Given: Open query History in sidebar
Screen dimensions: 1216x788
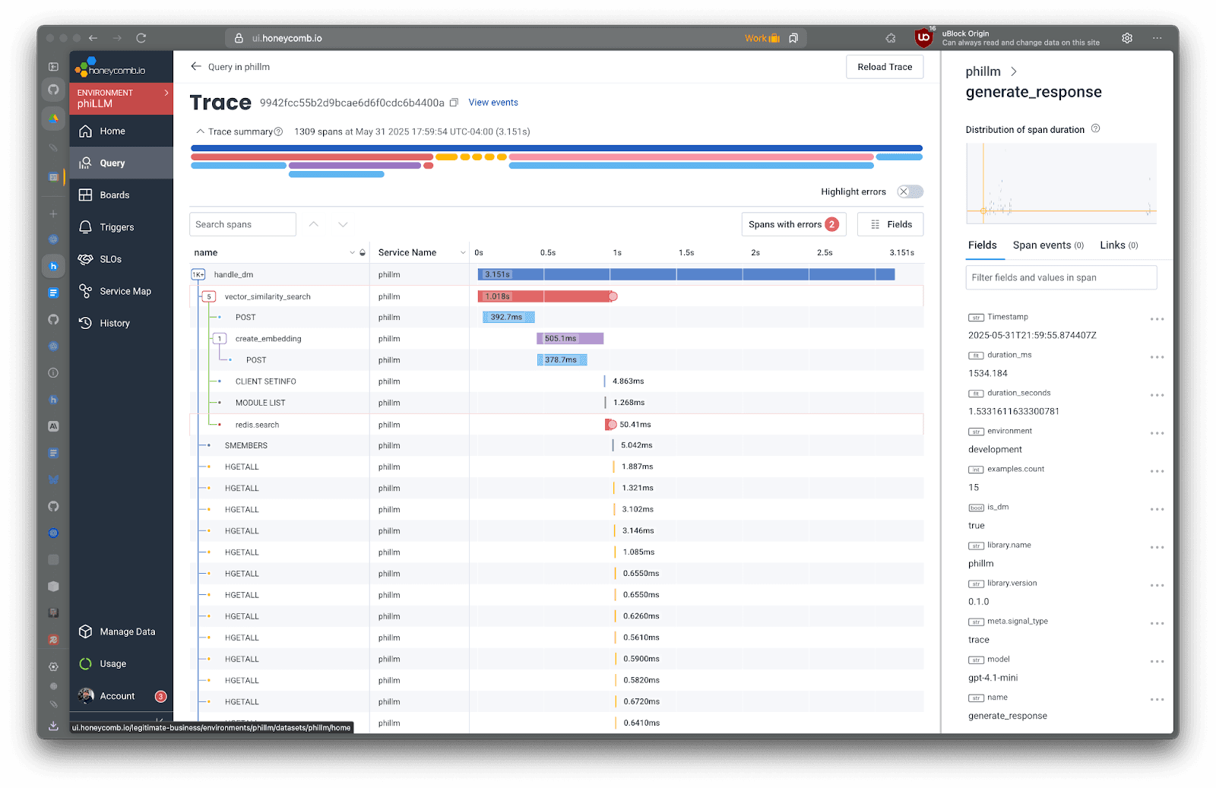Looking at the screenshot, I should tap(115, 323).
